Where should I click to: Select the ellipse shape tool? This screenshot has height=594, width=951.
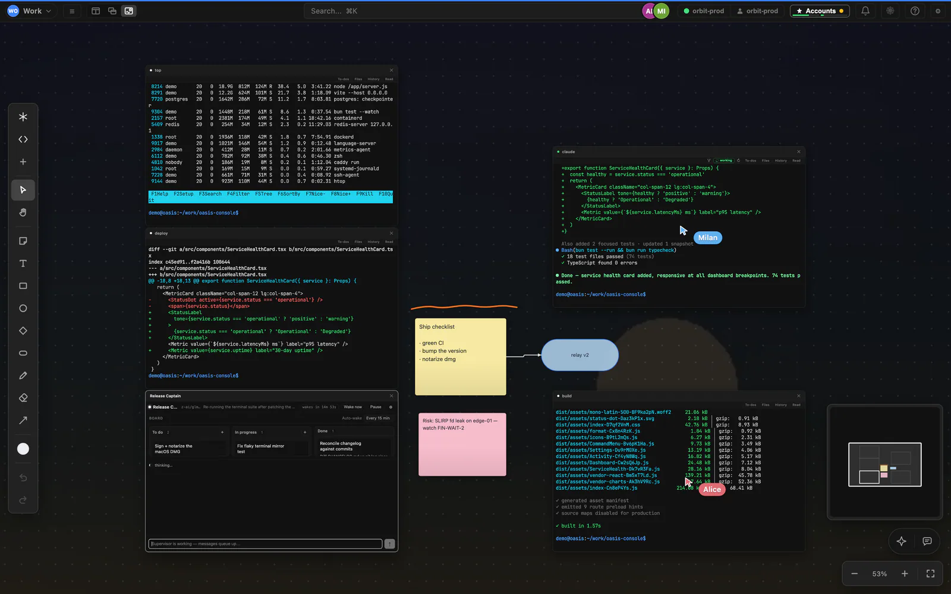(23, 308)
